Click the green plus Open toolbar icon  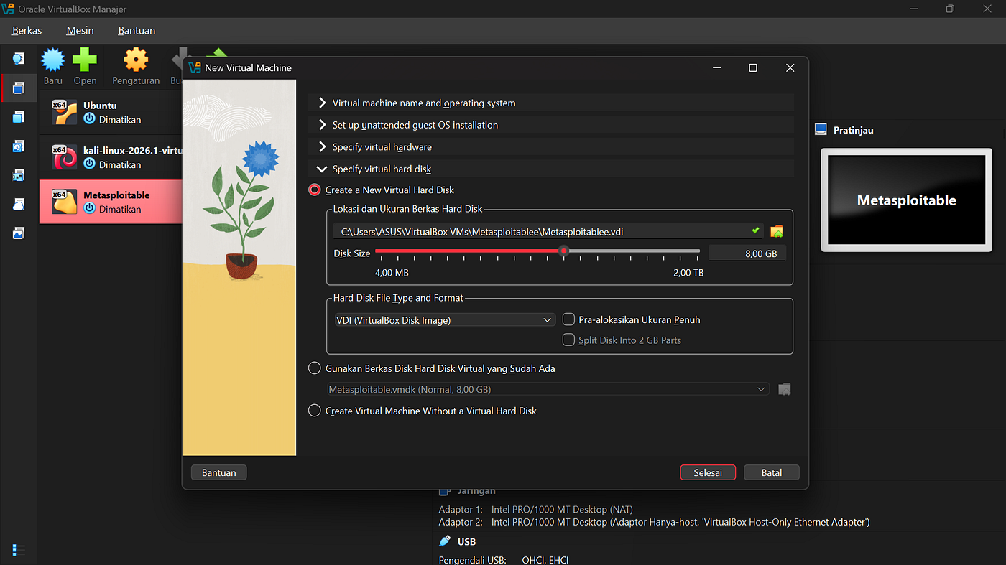pyautogui.click(x=85, y=60)
